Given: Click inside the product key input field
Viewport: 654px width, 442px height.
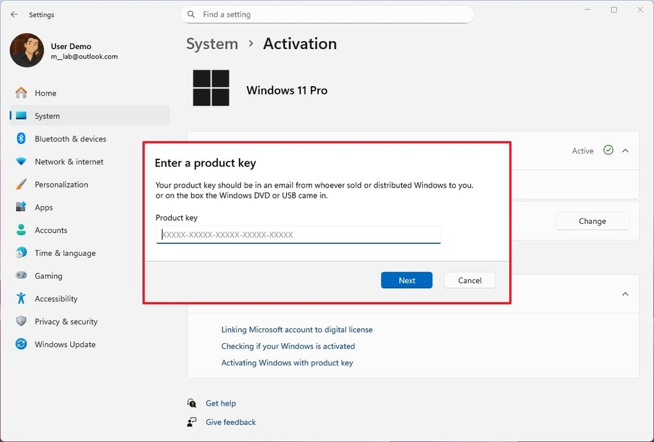Looking at the screenshot, I should click(x=298, y=235).
